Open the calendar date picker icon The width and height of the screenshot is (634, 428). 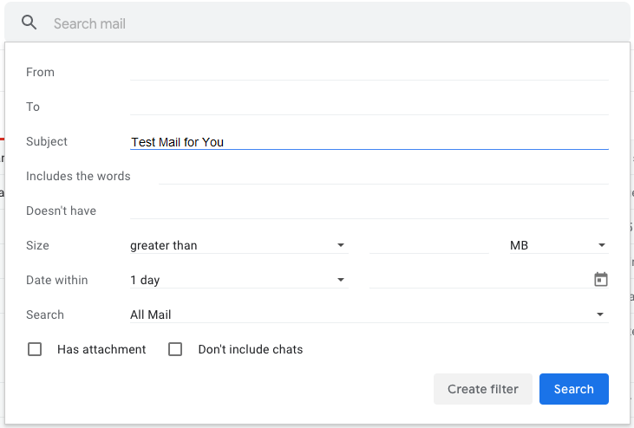coord(601,280)
